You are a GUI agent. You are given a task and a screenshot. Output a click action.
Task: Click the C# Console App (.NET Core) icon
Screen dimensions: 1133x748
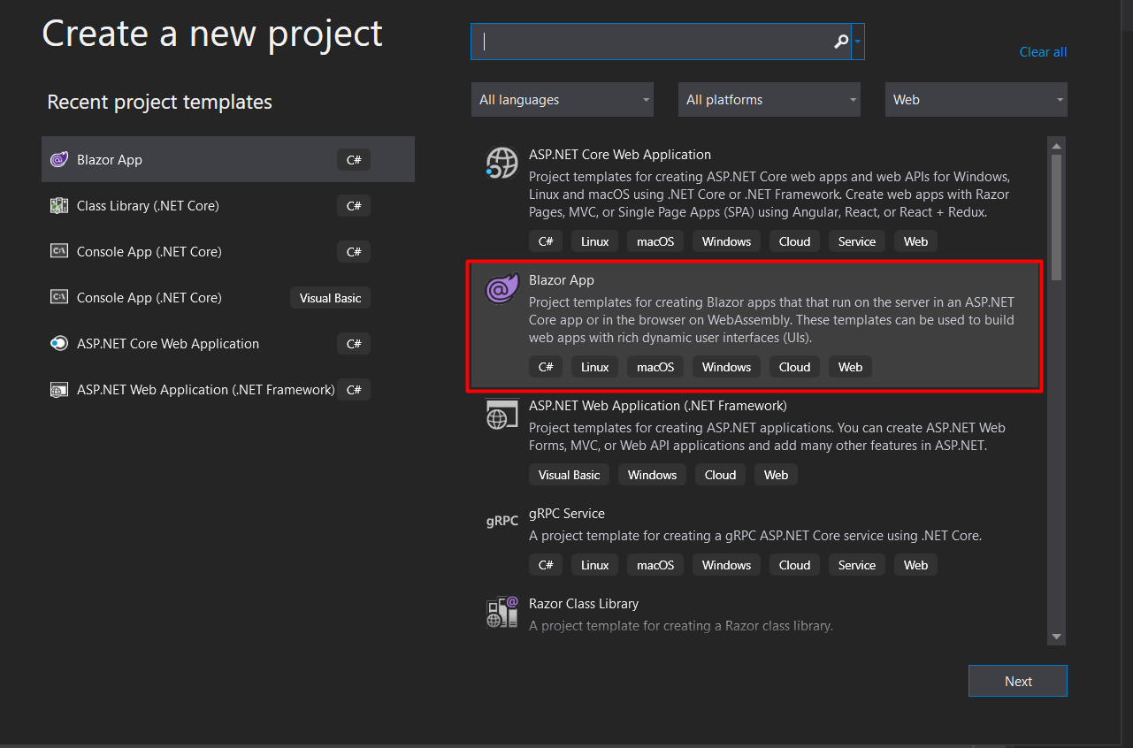click(58, 251)
